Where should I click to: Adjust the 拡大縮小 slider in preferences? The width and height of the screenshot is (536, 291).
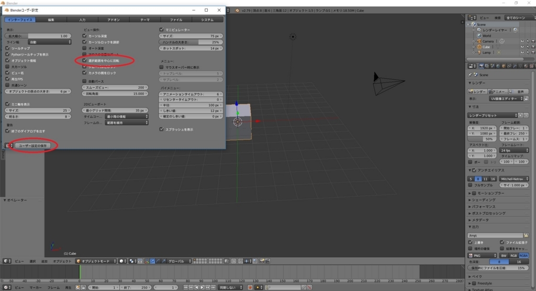tap(38, 36)
